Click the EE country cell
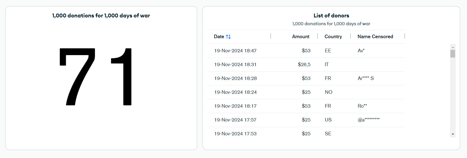467x158 pixels. tap(328, 51)
